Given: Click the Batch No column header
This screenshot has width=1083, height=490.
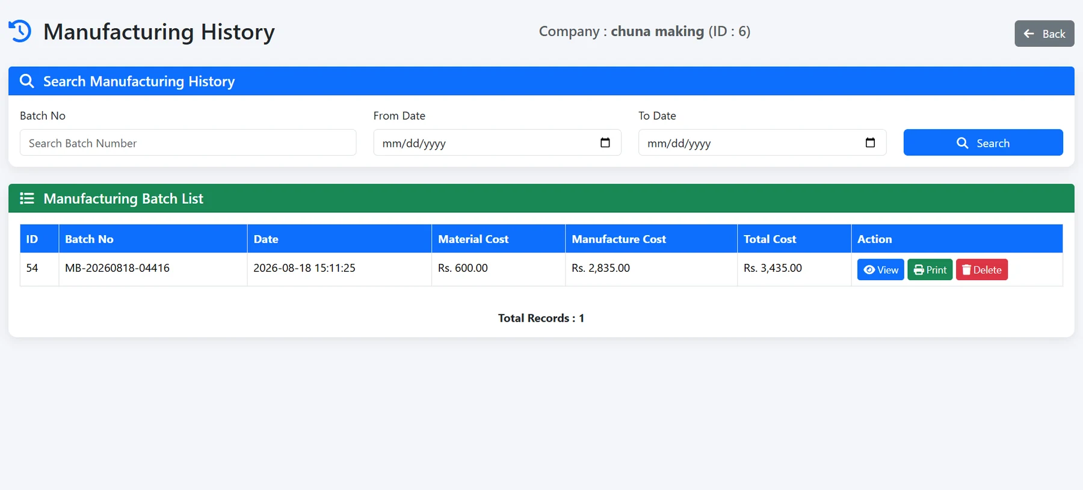Looking at the screenshot, I should click(153, 239).
